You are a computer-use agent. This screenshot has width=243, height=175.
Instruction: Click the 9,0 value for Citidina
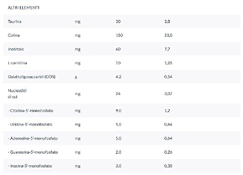[118, 111]
